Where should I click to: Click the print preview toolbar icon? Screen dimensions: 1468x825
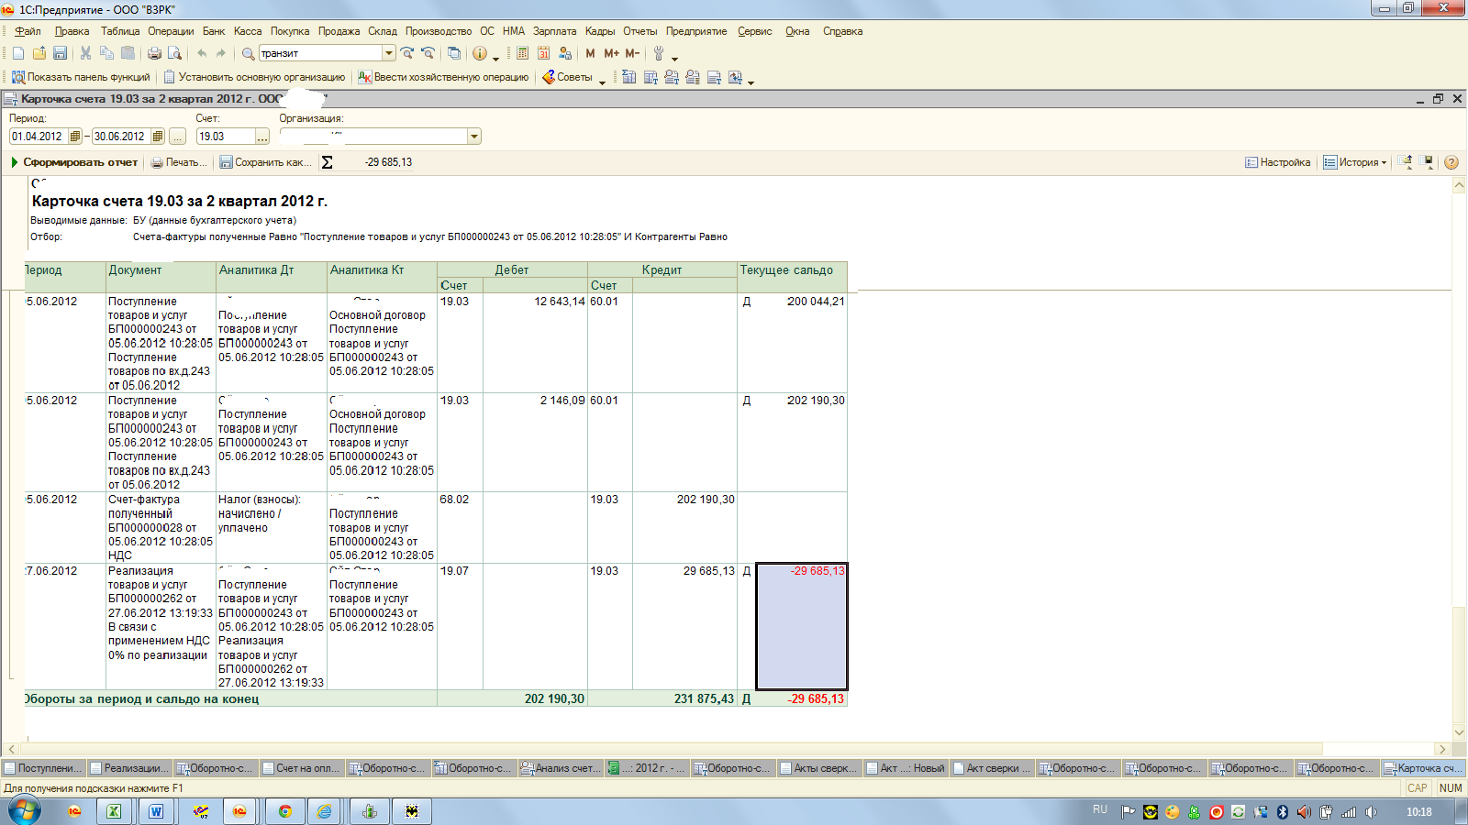pos(174,54)
